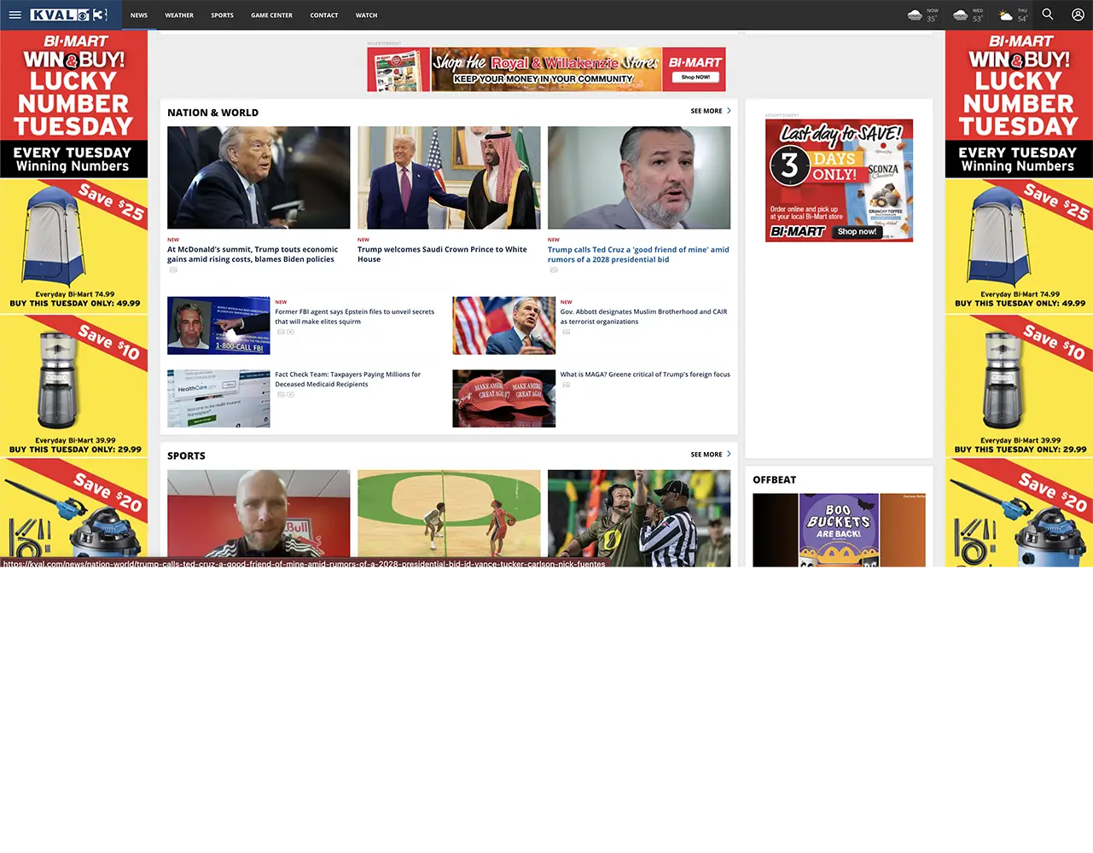Click 'Shop NOW!' in the top Bi-Mart banner
Image resolution: width=1093 pixels, height=853 pixels.
tap(695, 77)
